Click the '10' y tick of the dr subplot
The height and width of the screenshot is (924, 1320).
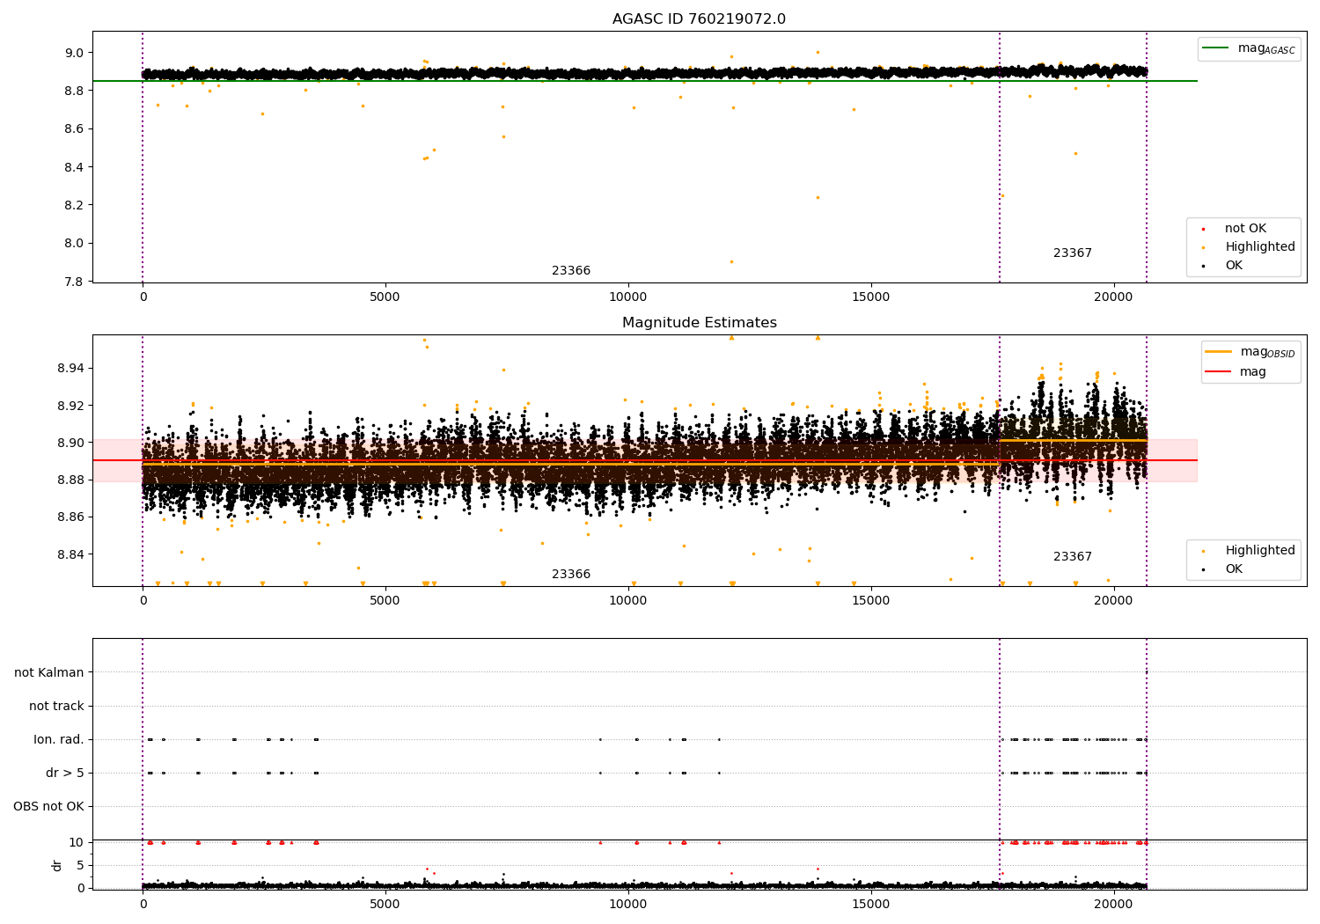click(77, 842)
